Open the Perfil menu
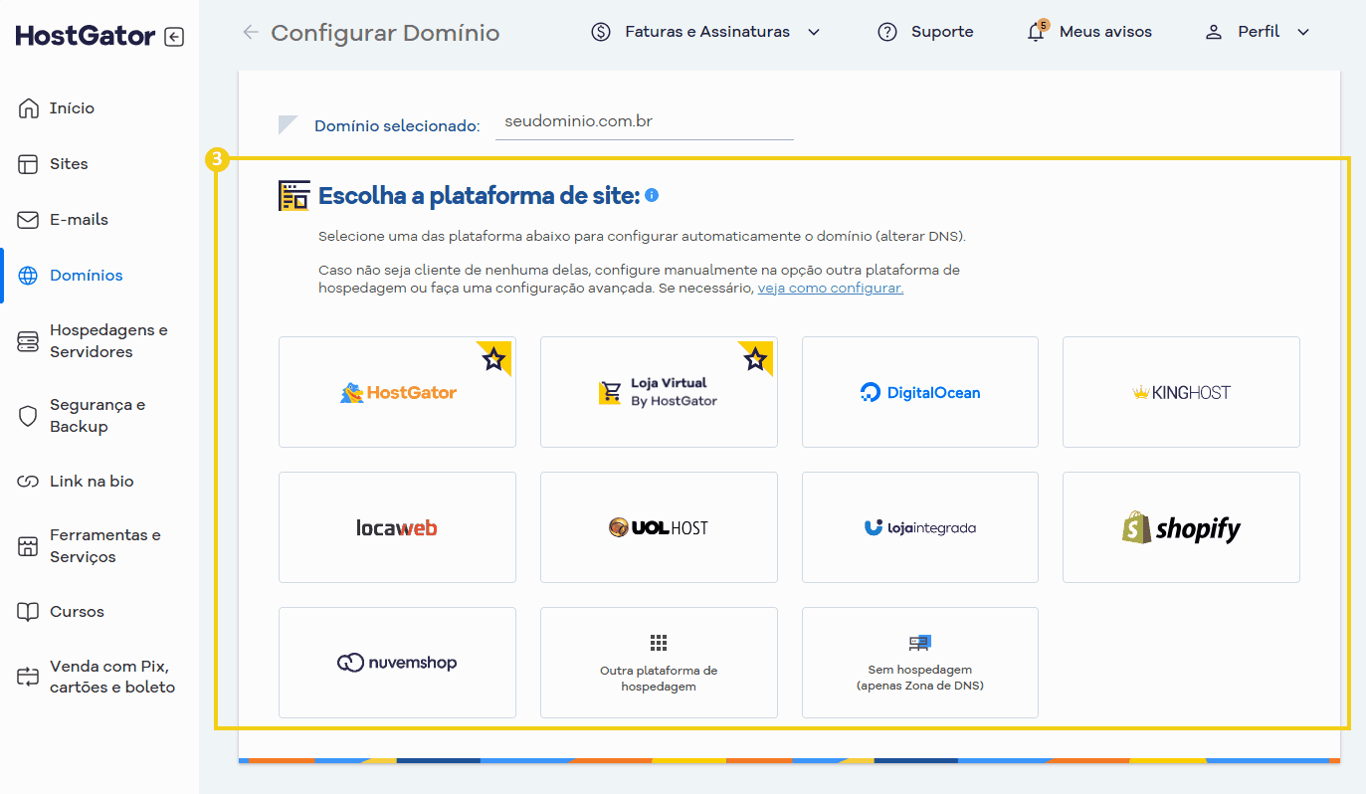This screenshot has height=794, width=1366. pyautogui.click(x=1258, y=32)
